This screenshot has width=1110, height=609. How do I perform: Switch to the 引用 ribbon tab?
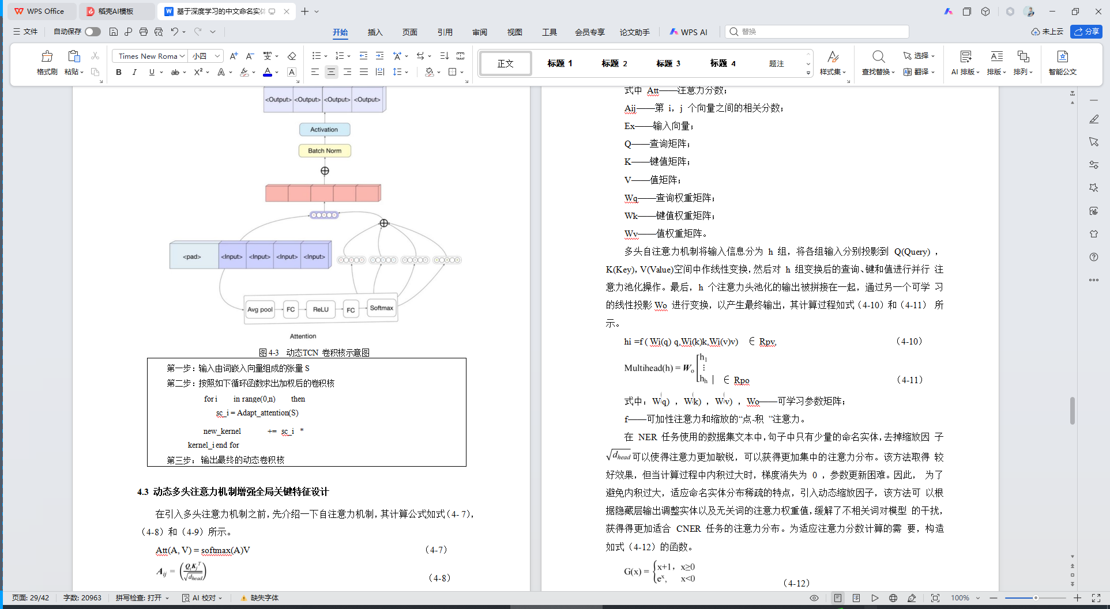click(x=445, y=32)
